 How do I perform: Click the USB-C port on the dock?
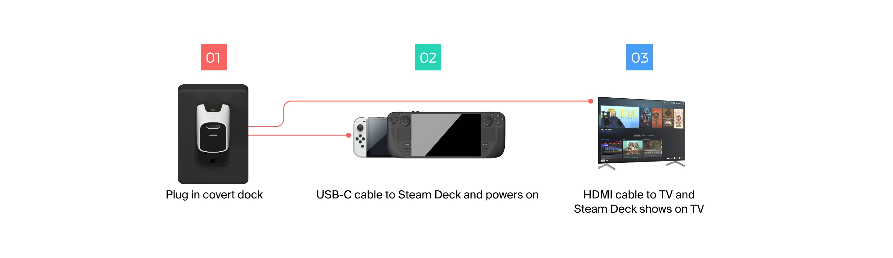click(213, 135)
